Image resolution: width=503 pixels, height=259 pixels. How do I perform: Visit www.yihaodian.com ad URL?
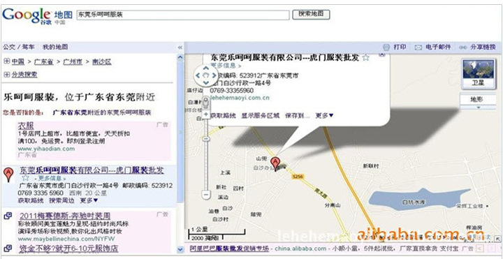tap(46, 149)
